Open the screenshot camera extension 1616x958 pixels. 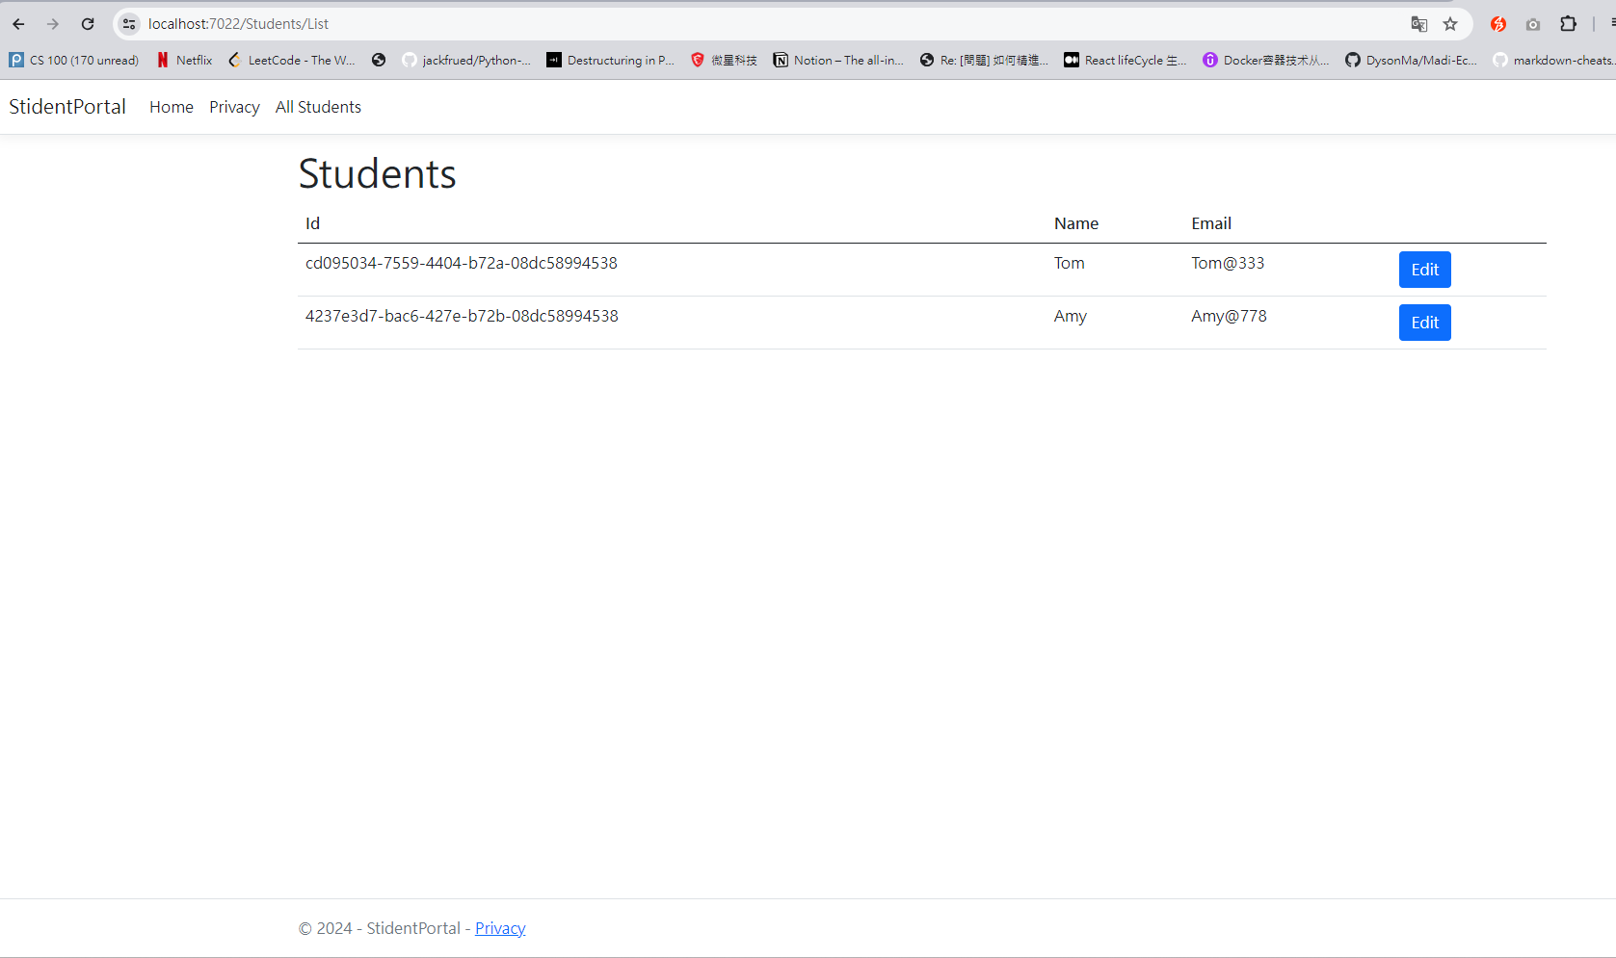coord(1532,24)
